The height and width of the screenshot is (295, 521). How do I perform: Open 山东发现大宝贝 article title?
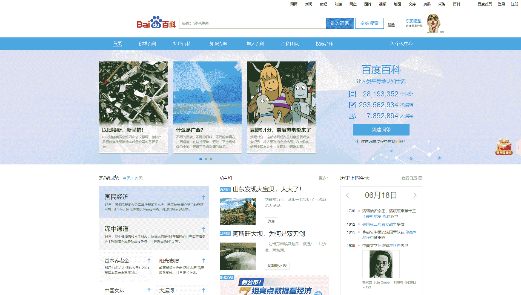(x=267, y=189)
